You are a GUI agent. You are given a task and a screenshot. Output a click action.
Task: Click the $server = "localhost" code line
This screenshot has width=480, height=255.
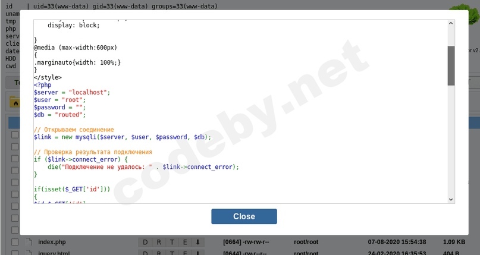pos(72,93)
